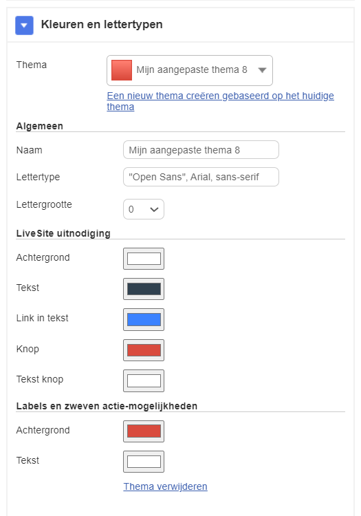
Task: Click the 'thema' word on link's second line
Action: [x=120, y=107]
